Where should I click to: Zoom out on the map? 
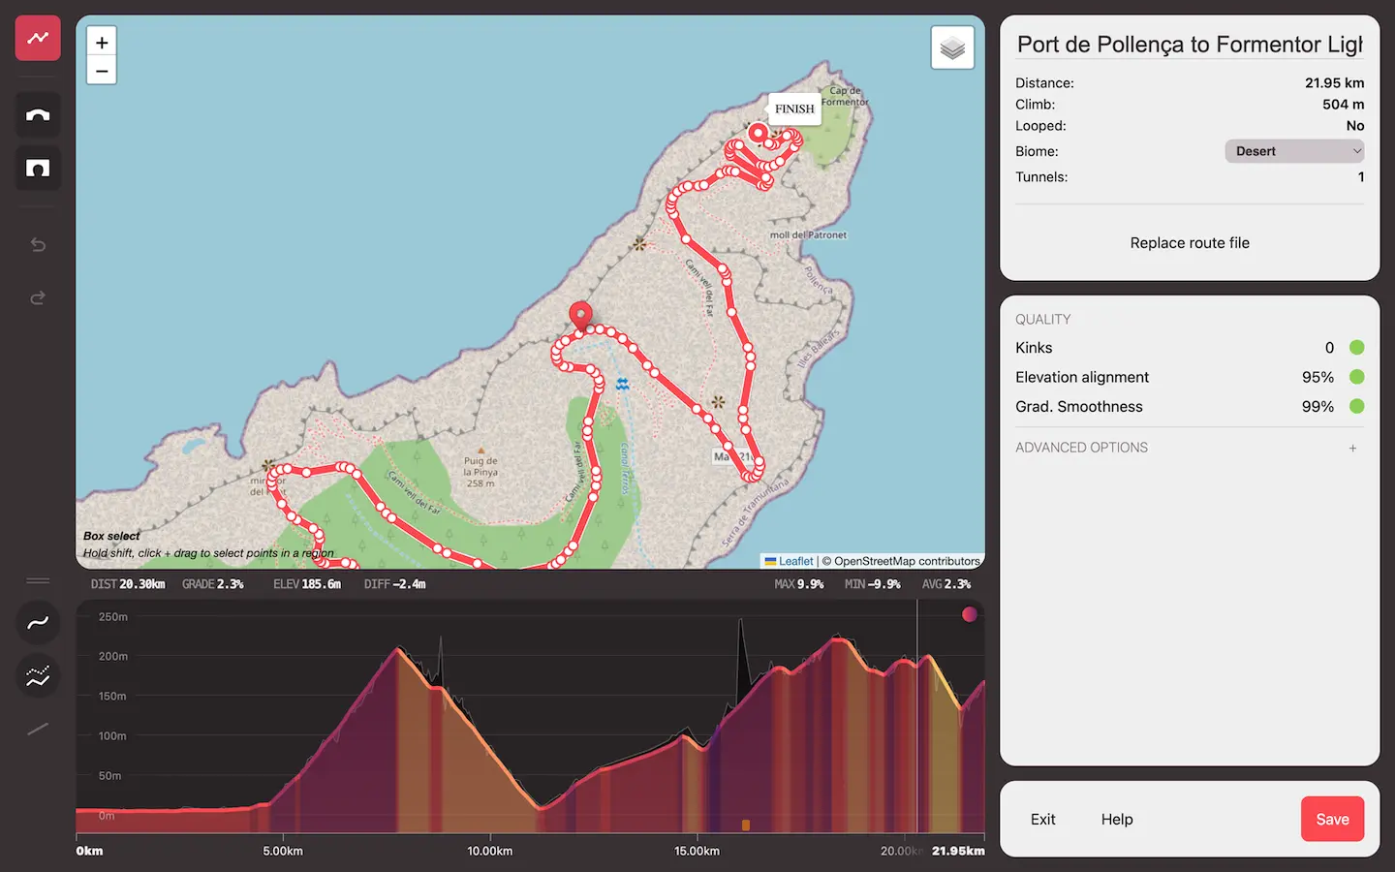click(x=102, y=71)
